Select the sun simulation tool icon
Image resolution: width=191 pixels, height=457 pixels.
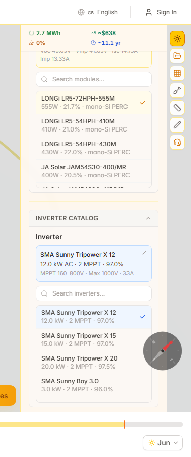point(177,39)
